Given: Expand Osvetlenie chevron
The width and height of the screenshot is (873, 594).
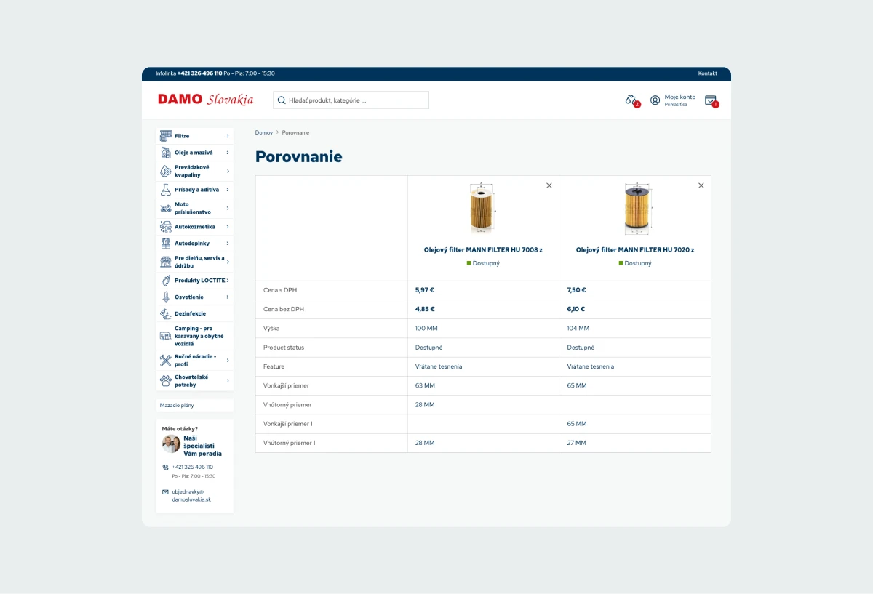Looking at the screenshot, I should pyautogui.click(x=228, y=297).
